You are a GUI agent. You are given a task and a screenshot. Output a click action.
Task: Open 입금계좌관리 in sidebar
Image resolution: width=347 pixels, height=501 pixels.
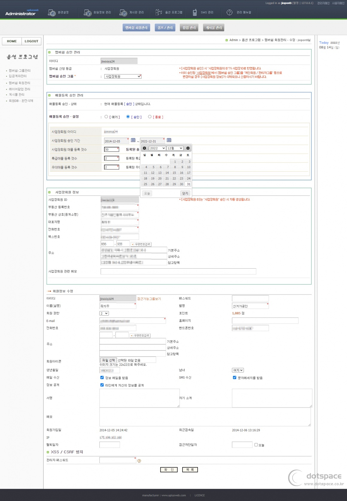coord(18,76)
